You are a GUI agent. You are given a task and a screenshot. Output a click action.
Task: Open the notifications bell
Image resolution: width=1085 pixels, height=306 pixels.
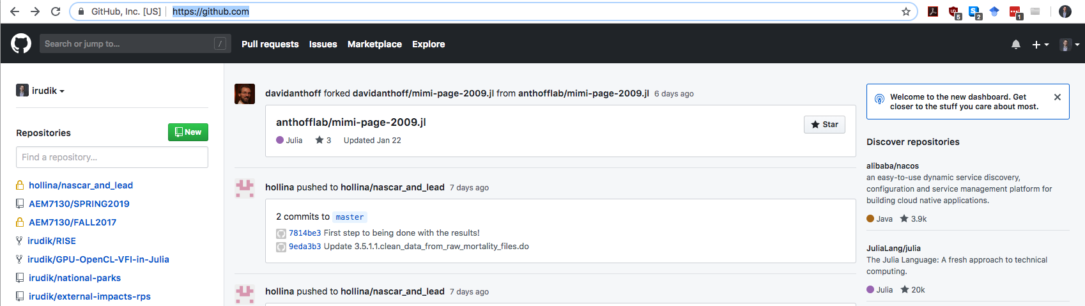pos(1015,44)
